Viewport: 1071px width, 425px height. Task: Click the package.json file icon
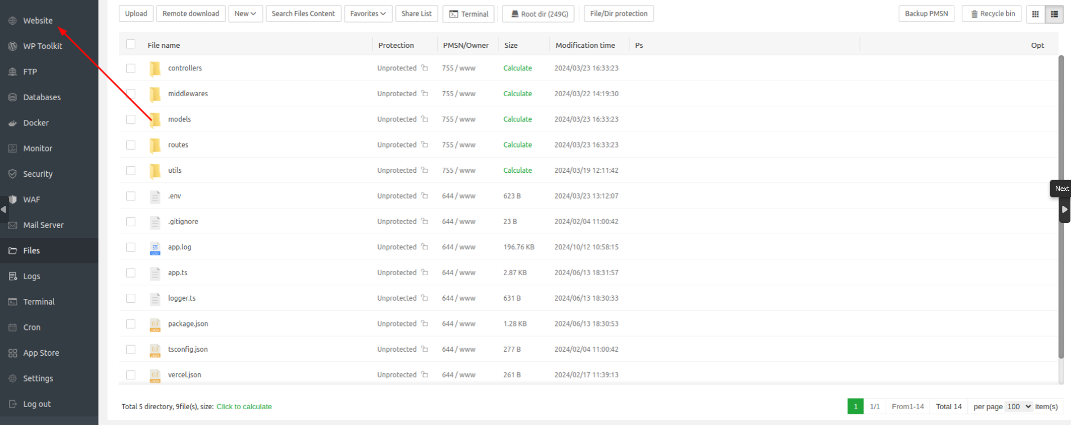[155, 324]
